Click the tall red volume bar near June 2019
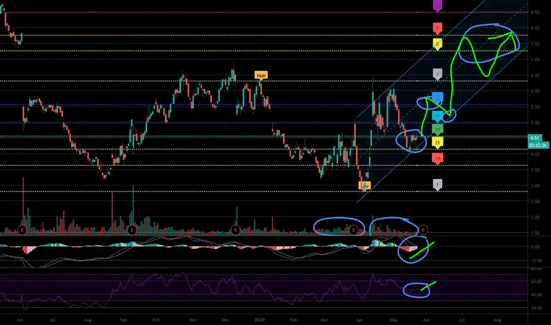551x325 pixels. click(x=23, y=206)
